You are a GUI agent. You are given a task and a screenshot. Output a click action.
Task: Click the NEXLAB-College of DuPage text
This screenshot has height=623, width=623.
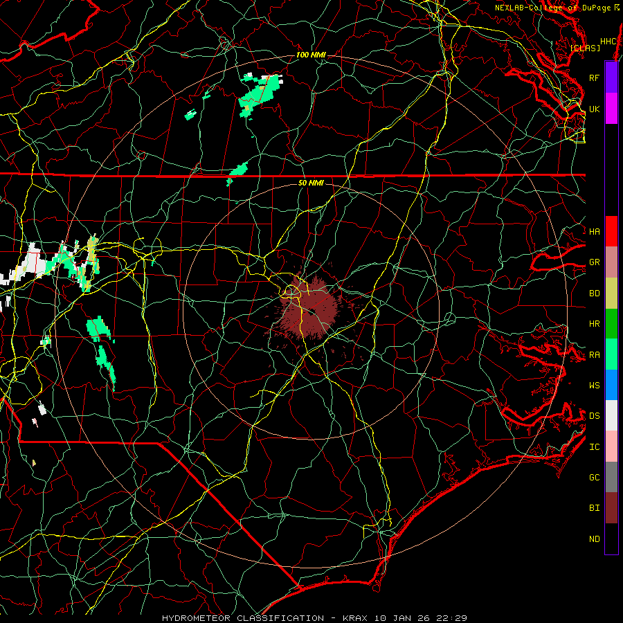point(552,8)
